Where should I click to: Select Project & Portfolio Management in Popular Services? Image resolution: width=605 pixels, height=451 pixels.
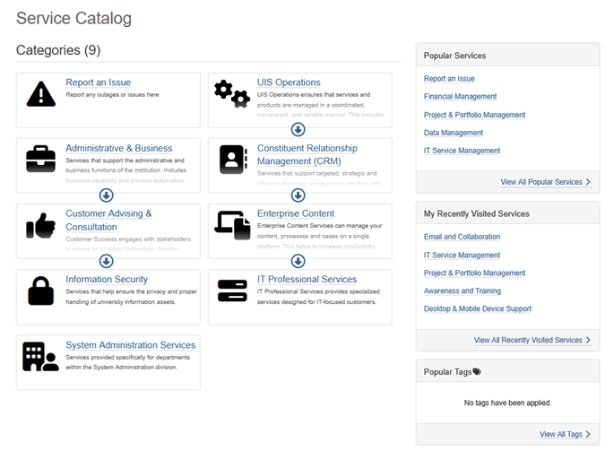(474, 115)
